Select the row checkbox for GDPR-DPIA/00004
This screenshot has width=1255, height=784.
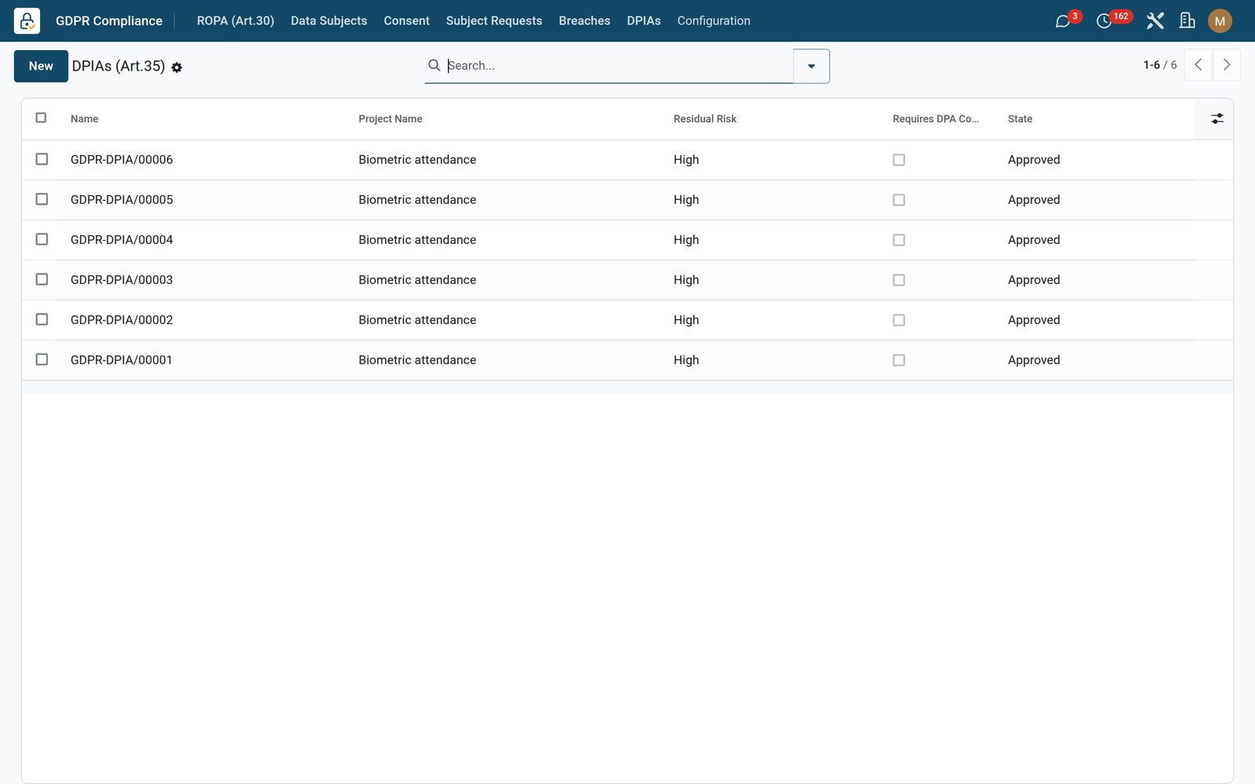tap(42, 239)
